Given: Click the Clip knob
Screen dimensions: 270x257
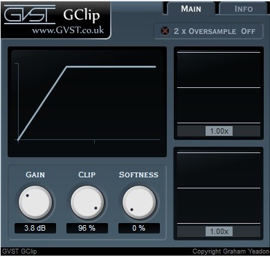Looking at the screenshot, I should [x=87, y=202].
